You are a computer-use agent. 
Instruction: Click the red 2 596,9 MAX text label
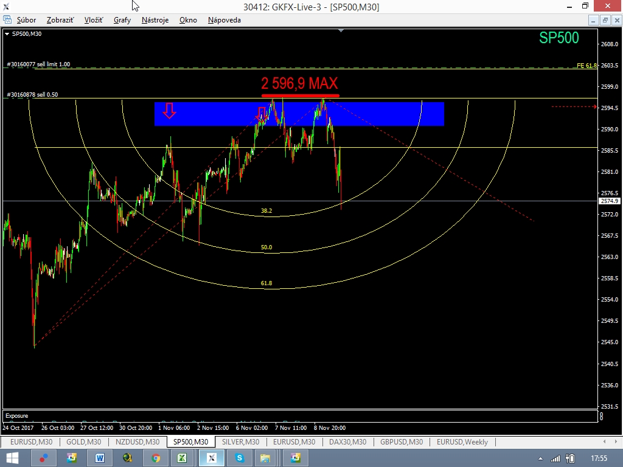pyautogui.click(x=299, y=83)
